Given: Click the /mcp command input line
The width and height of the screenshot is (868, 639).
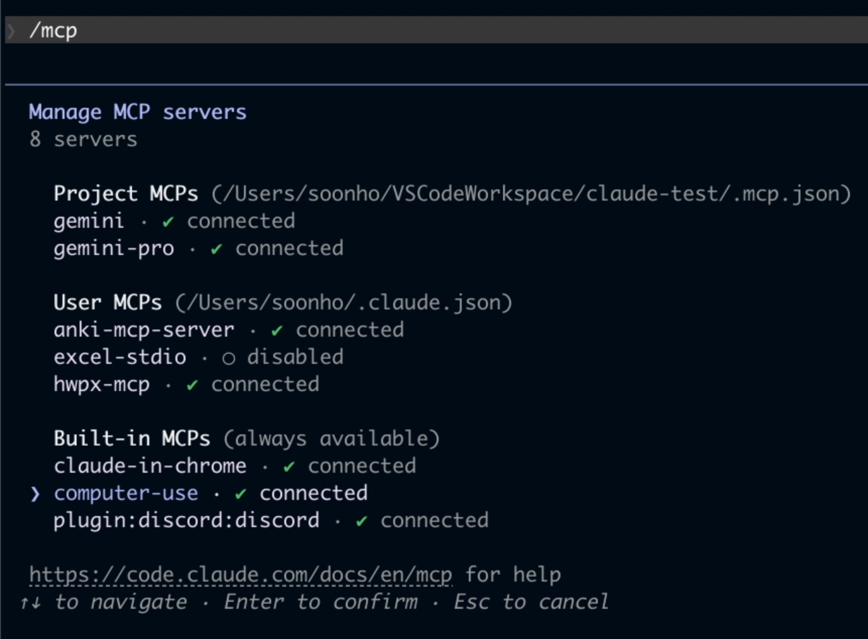Looking at the screenshot, I should (437, 30).
